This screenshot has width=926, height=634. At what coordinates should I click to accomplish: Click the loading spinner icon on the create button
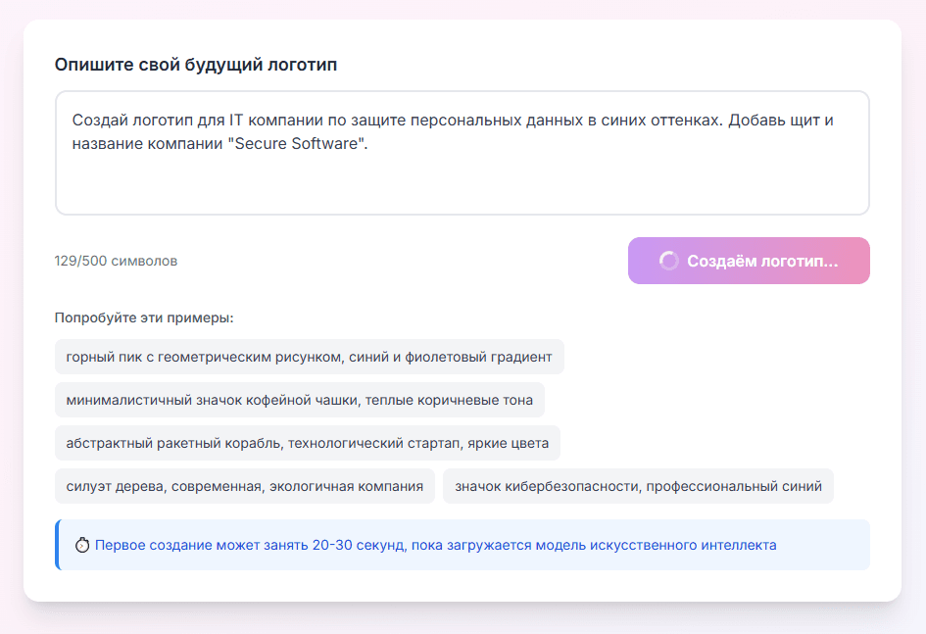pos(670,259)
